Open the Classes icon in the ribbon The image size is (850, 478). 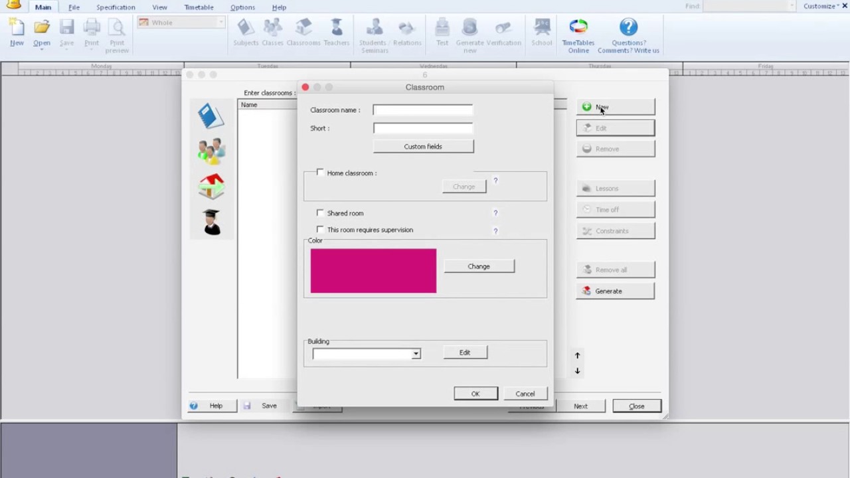(272, 33)
